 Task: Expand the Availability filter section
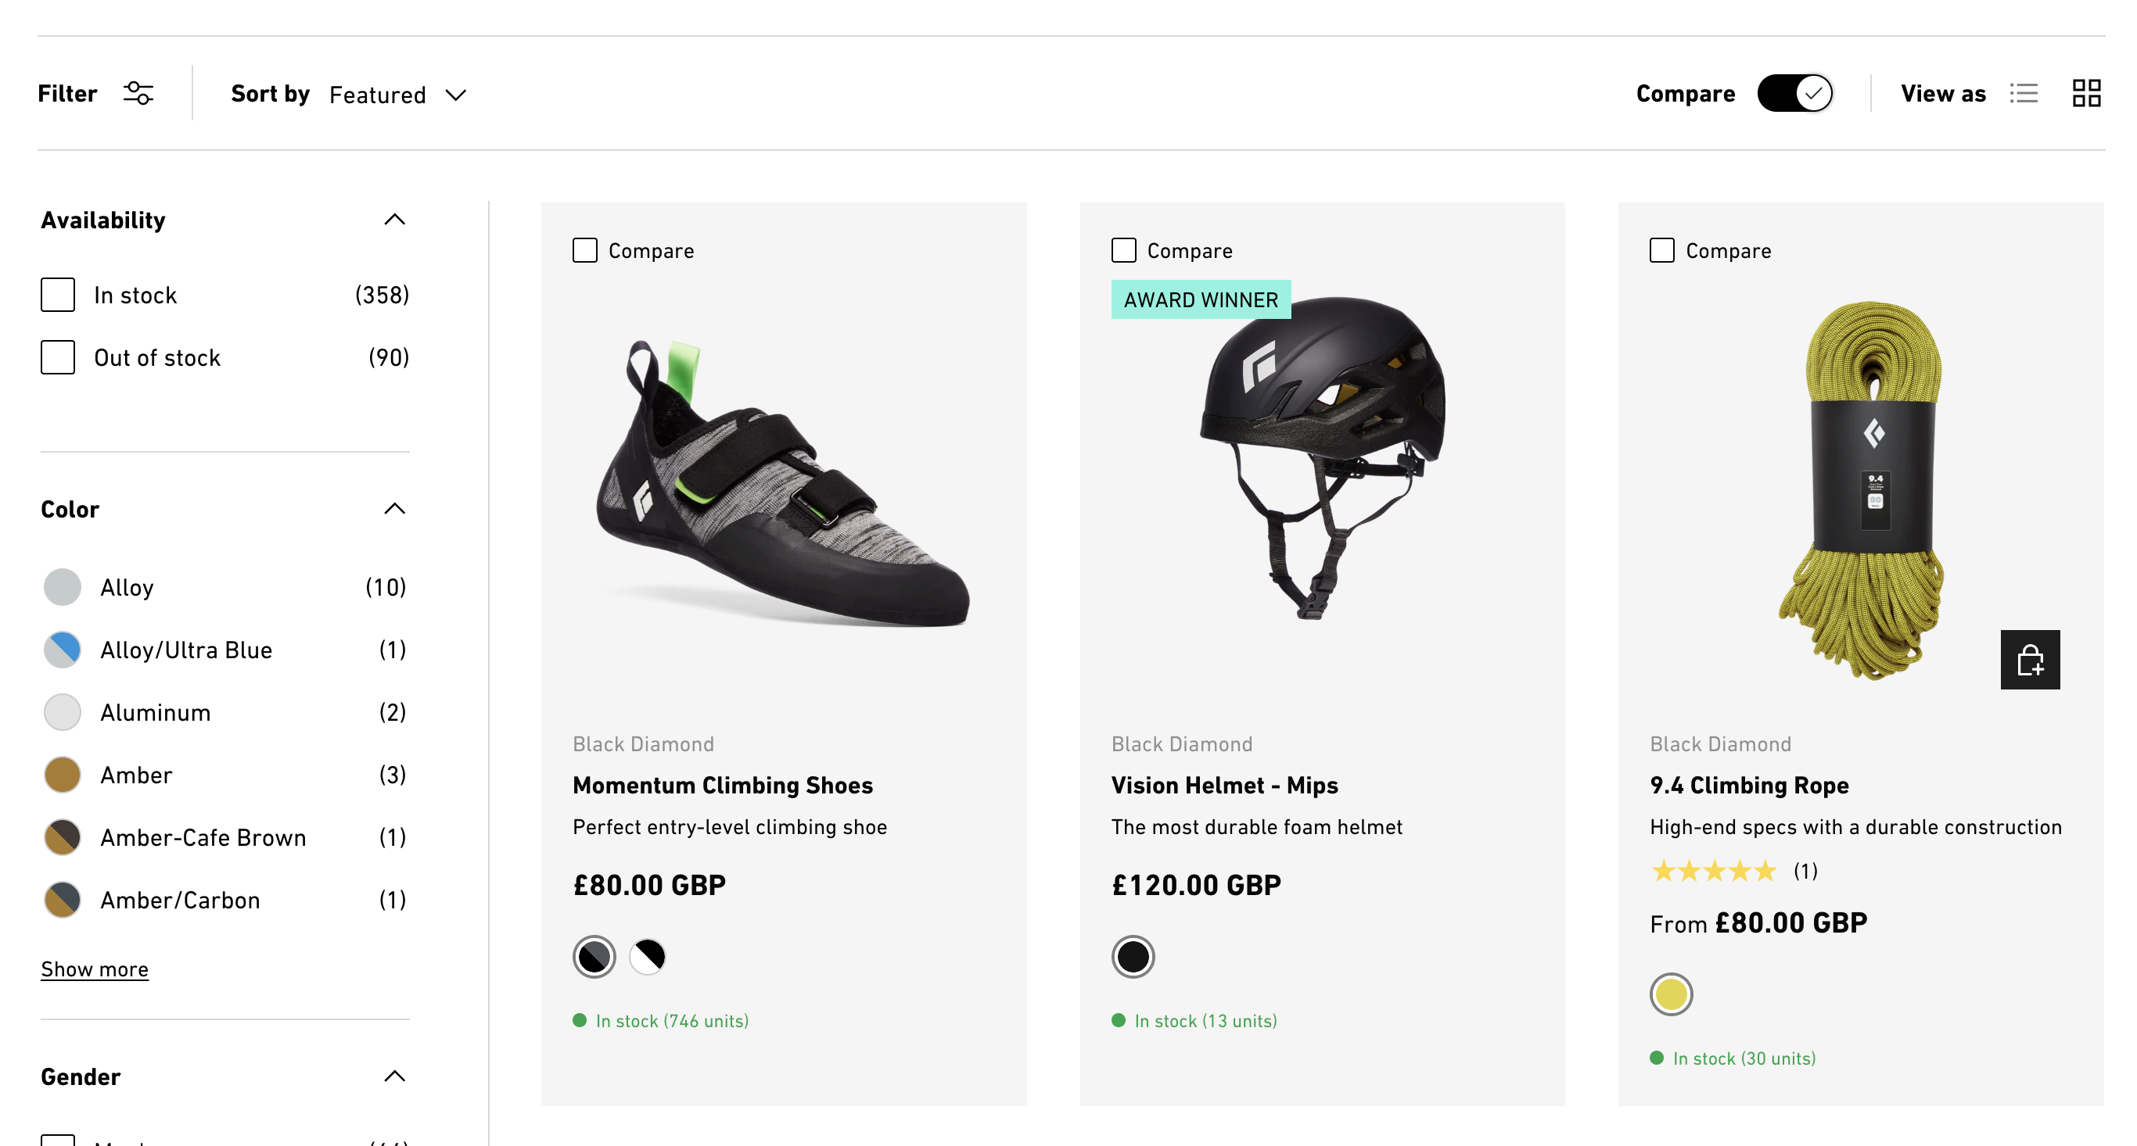point(396,219)
